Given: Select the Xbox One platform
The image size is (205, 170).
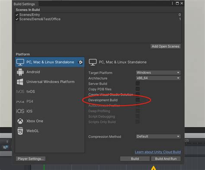Looking at the screenshot, I should tap(50, 121).
